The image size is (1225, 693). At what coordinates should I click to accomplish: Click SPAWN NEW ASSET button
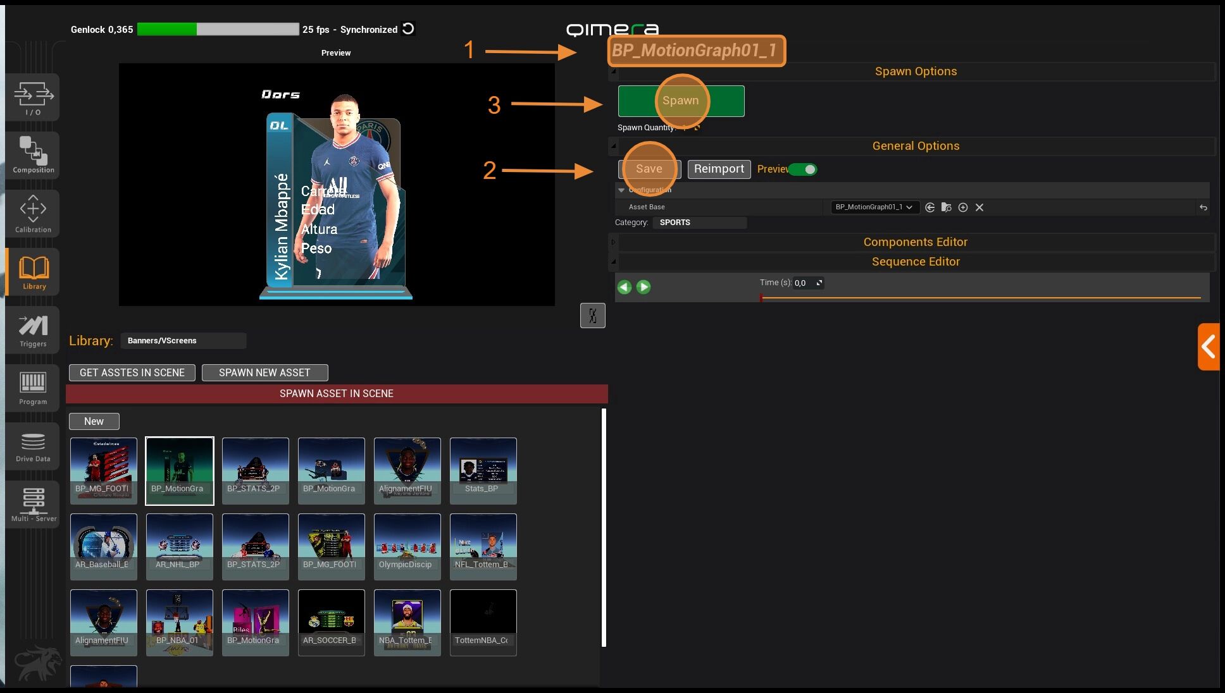[264, 373]
